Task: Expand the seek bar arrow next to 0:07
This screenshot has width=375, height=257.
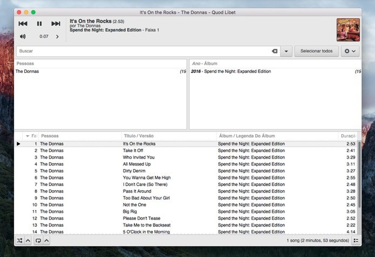Action: pyautogui.click(x=58, y=37)
